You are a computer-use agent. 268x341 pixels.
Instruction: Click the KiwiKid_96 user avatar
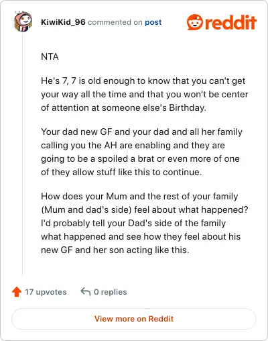(23, 21)
